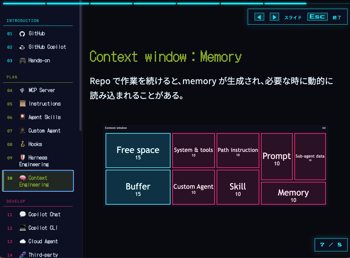Click the sidebar scrollbar thumb

click(80, 65)
